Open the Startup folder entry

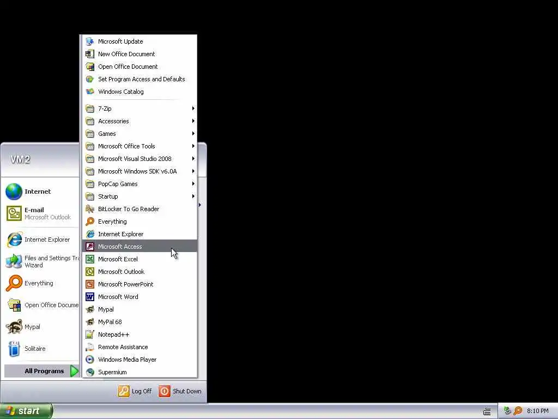pos(139,196)
